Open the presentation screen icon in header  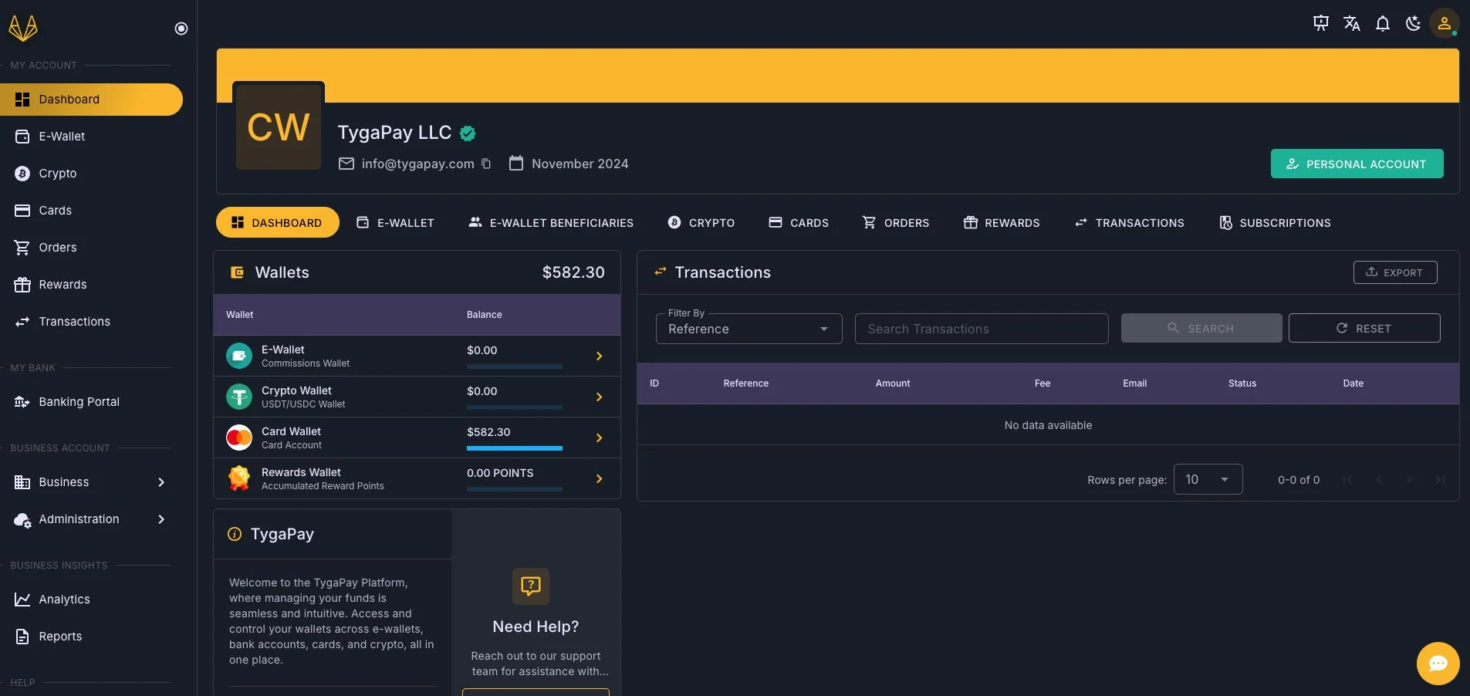tap(1321, 23)
